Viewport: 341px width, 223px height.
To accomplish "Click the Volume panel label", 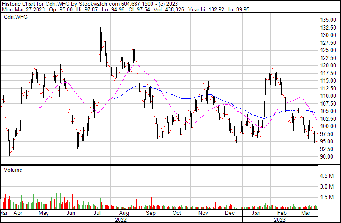I will (x=13, y=170).
